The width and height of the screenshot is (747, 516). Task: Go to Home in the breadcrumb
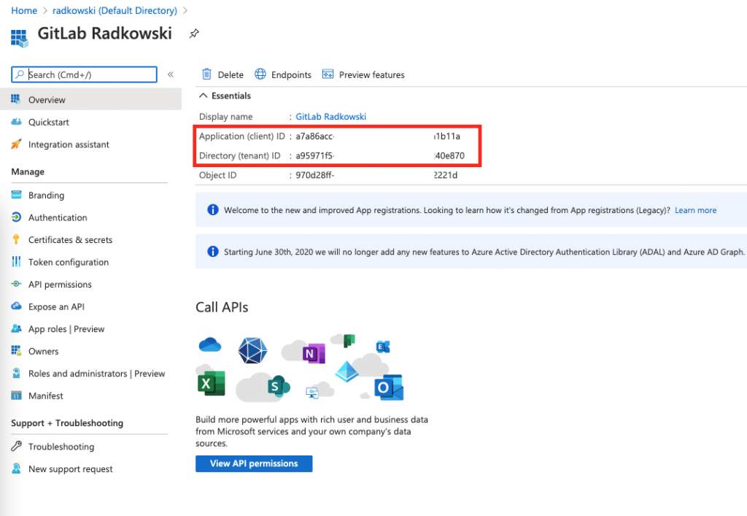pos(24,10)
